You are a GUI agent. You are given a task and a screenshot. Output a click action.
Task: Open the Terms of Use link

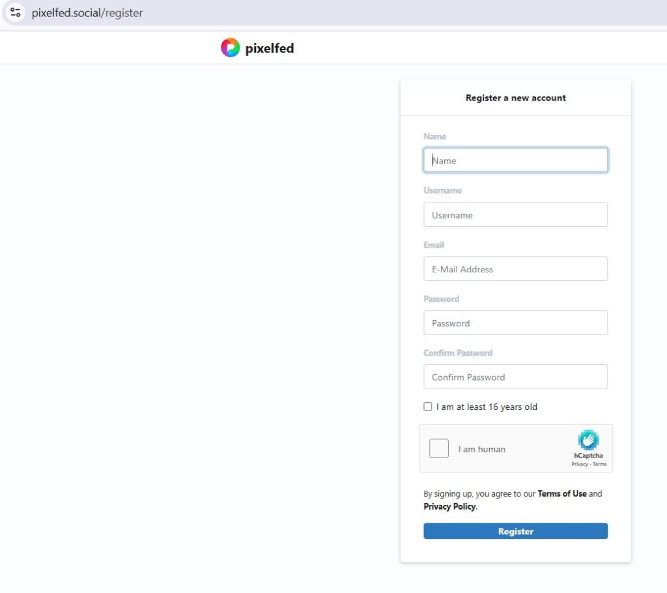(561, 494)
